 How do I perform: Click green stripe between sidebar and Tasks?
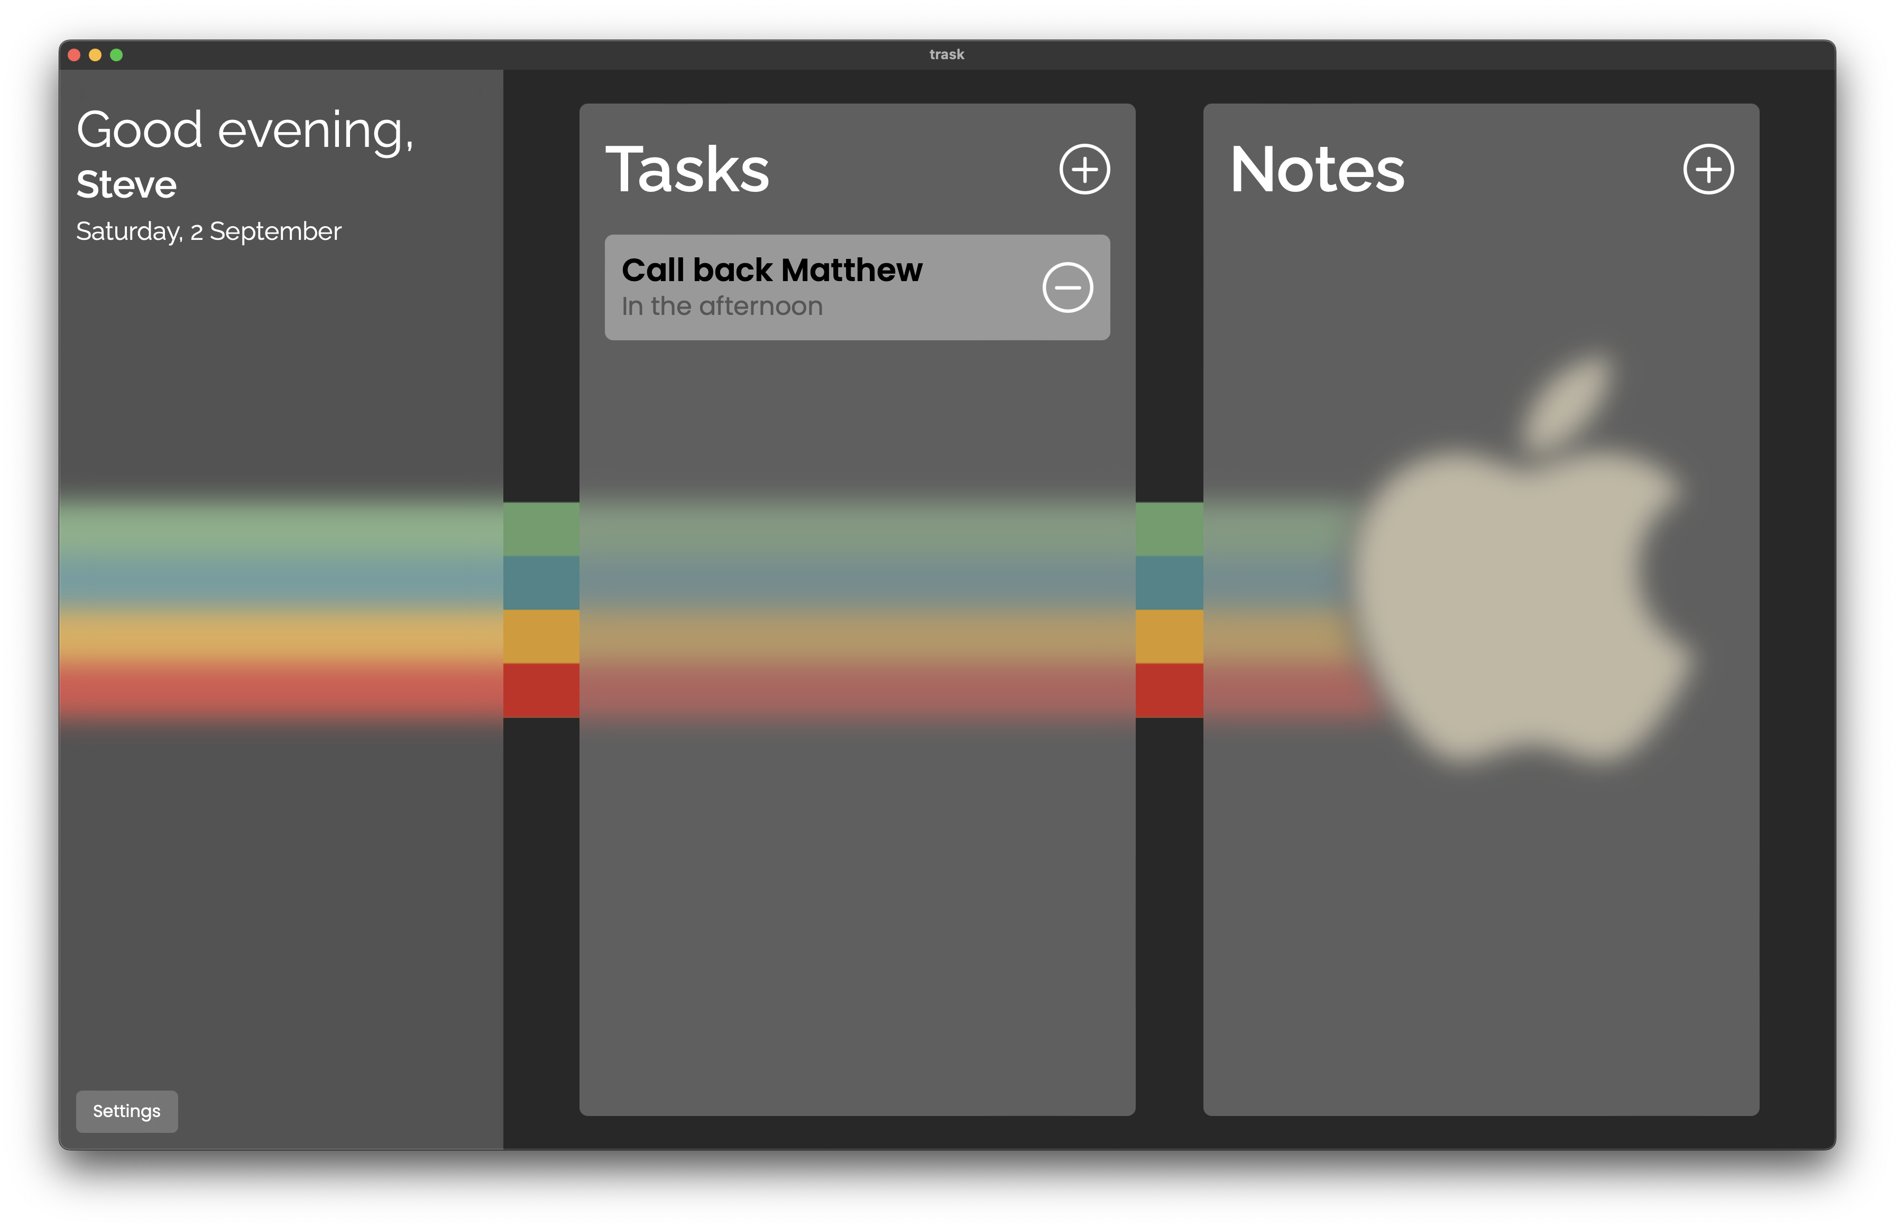coord(540,528)
